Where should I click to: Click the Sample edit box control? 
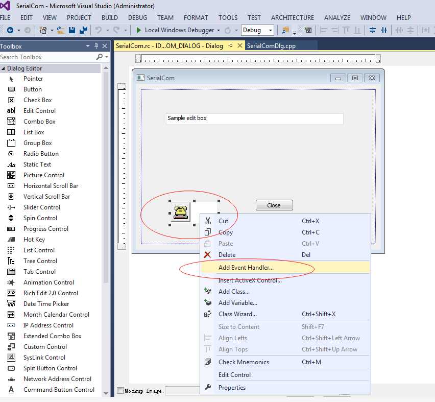254,119
